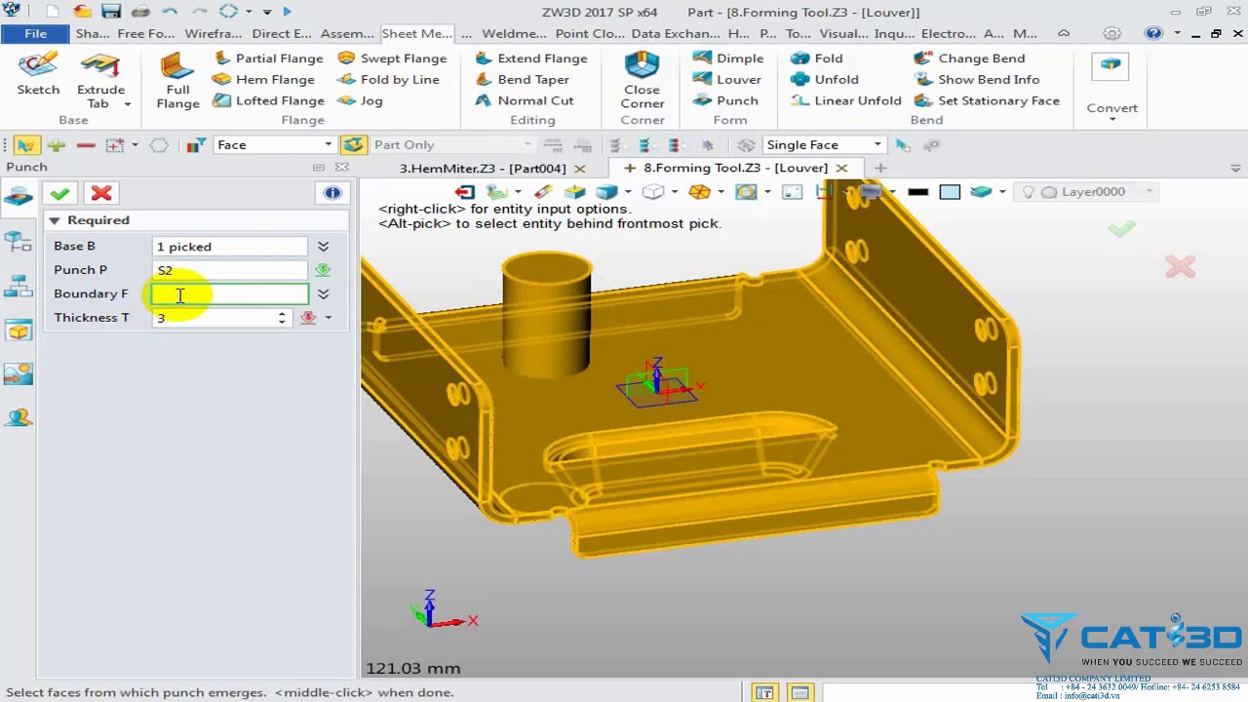The width and height of the screenshot is (1248, 702).
Task: Select the Dimple form tool
Action: [x=728, y=58]
